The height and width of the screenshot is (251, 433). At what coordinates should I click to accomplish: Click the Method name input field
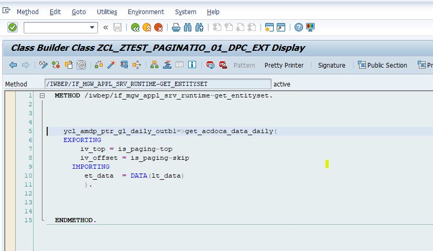(158, 84)
